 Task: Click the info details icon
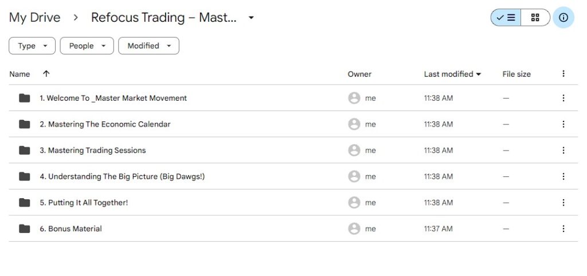(563, 18)
